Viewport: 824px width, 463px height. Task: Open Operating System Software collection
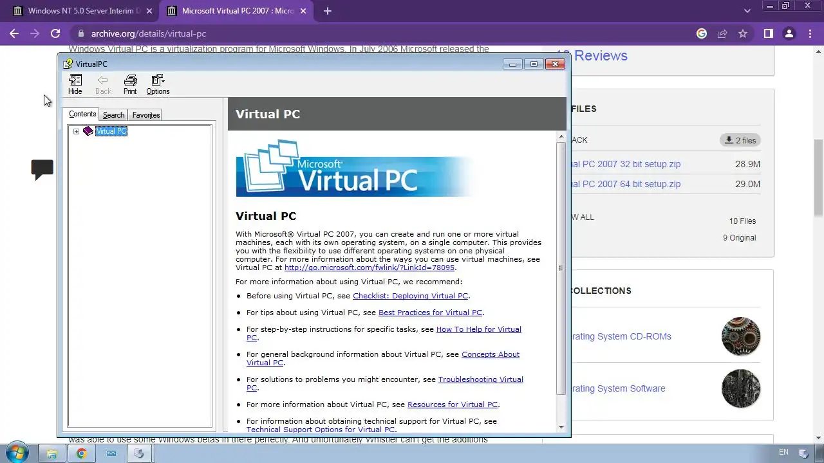coord(618,388)
